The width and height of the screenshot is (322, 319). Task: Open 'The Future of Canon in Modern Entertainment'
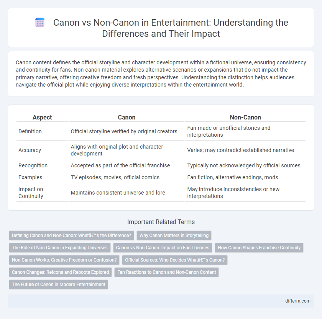(59, 285)
